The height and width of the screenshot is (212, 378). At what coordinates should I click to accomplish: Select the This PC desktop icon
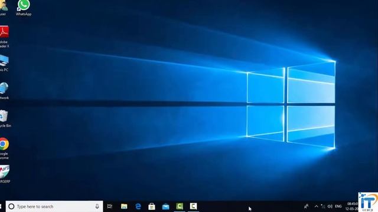(4, 63)
